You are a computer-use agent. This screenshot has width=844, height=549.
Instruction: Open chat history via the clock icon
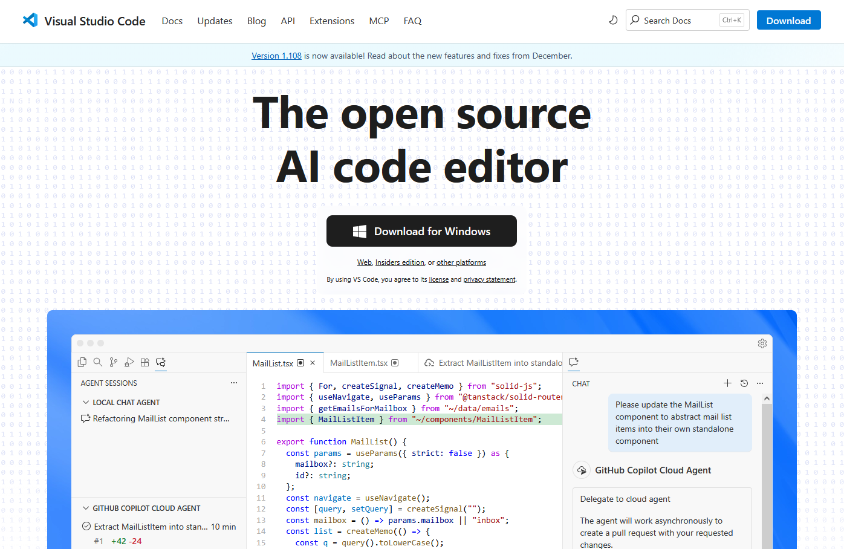click(x=744, y=383)
